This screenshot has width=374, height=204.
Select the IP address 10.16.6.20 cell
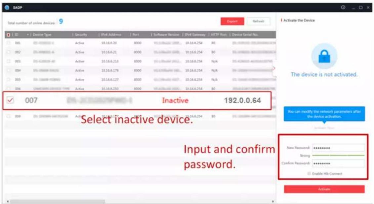click(x=109, y=43)
